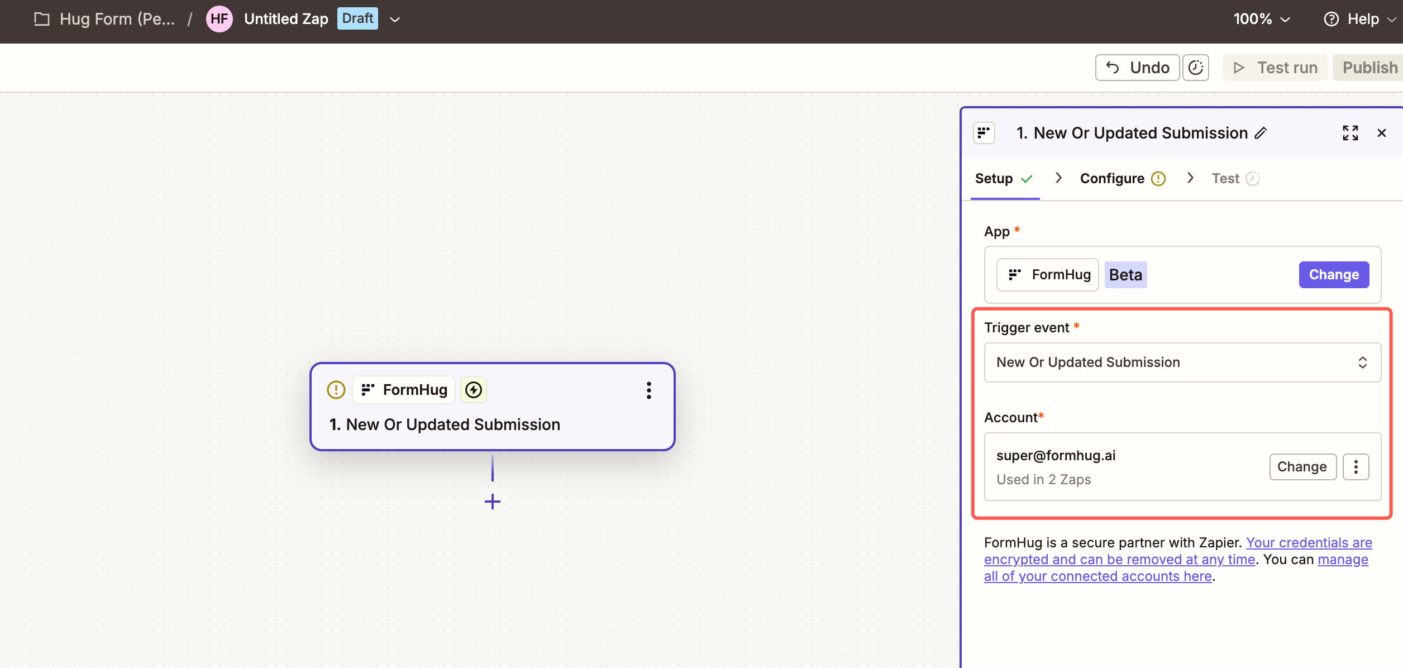Image resolution: width=1403 pixels, height=668 pixels.
Task: Change the selected app
Action: pos(1334,275)
